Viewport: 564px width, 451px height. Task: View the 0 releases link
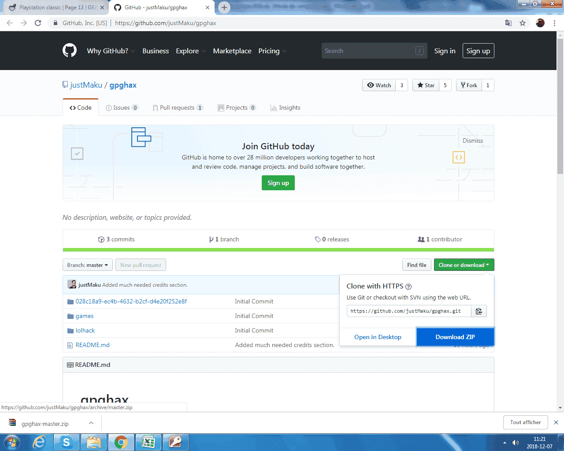coord(332,240)
